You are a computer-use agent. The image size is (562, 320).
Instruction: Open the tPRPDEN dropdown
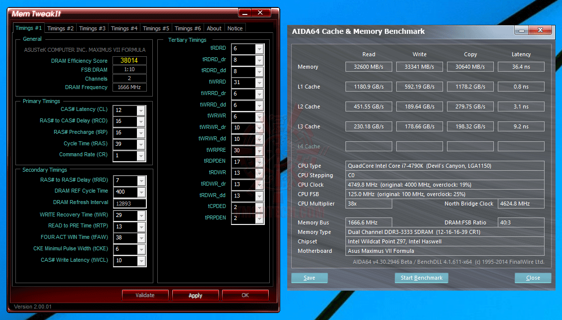(x=259, y=218)
